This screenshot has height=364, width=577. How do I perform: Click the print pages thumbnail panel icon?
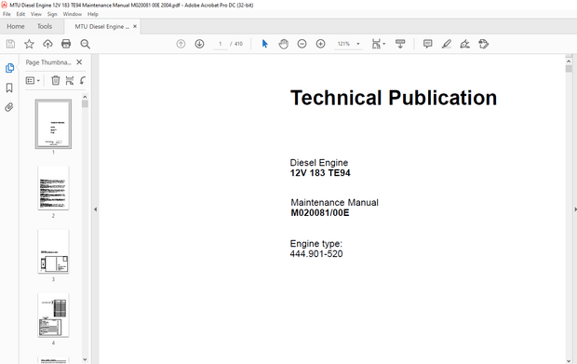pos(70,80)
